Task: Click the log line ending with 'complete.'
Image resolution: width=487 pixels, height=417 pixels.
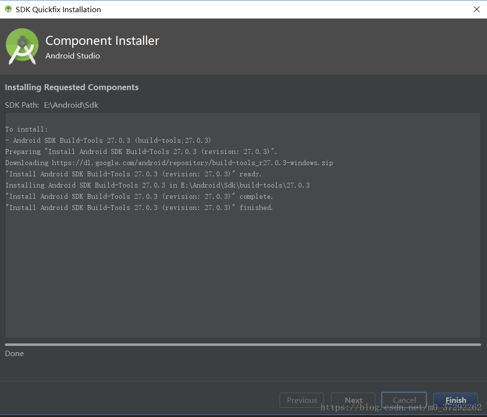Action: pyautogui.click(x=139, y=196)
